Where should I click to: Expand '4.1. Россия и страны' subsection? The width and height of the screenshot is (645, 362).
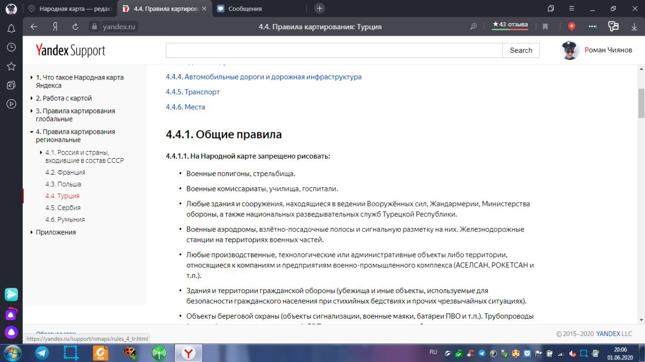[x=85, y=157]
